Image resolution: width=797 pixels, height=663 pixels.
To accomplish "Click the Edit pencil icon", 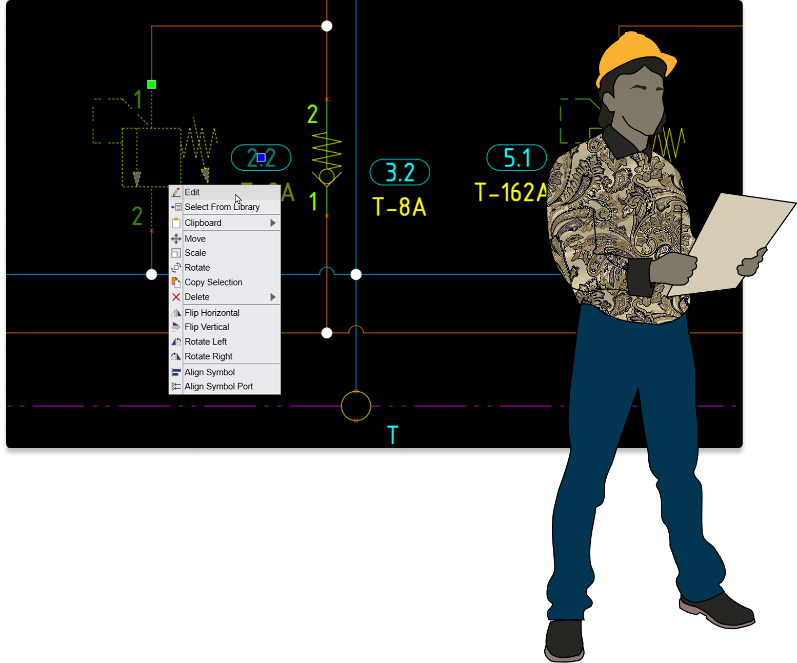I will [176, 192].
